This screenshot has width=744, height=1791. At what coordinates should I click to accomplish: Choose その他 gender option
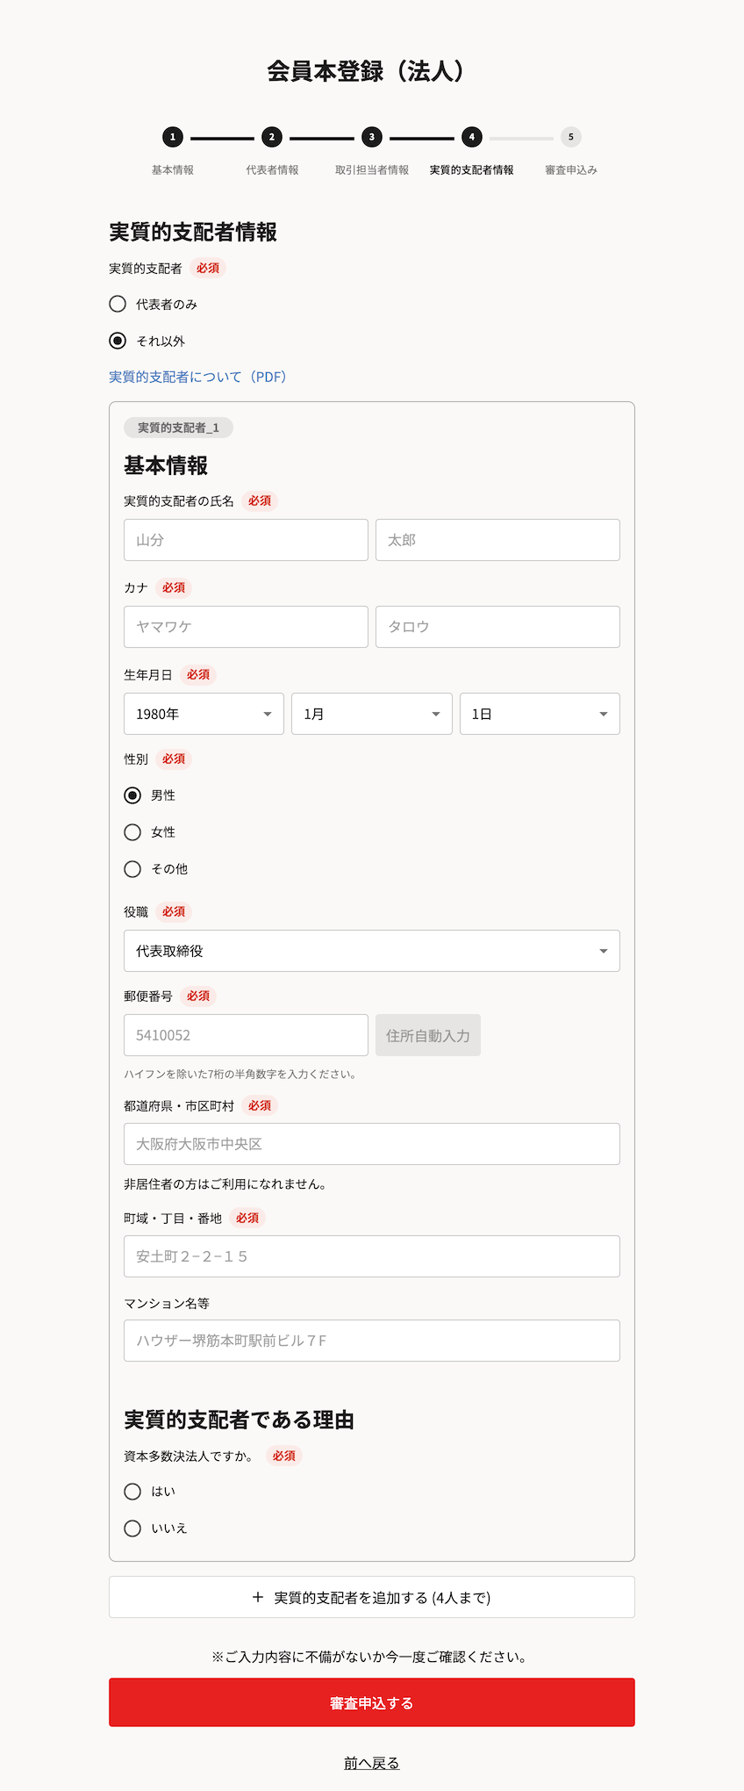(x=132, y=869)
